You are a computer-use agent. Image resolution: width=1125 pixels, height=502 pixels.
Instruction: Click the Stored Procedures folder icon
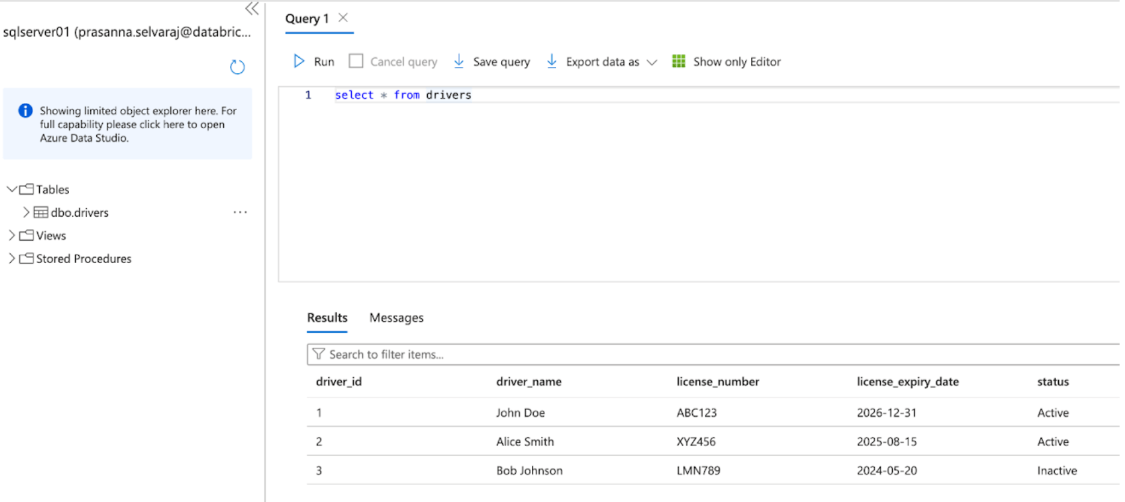pos(26,258)
